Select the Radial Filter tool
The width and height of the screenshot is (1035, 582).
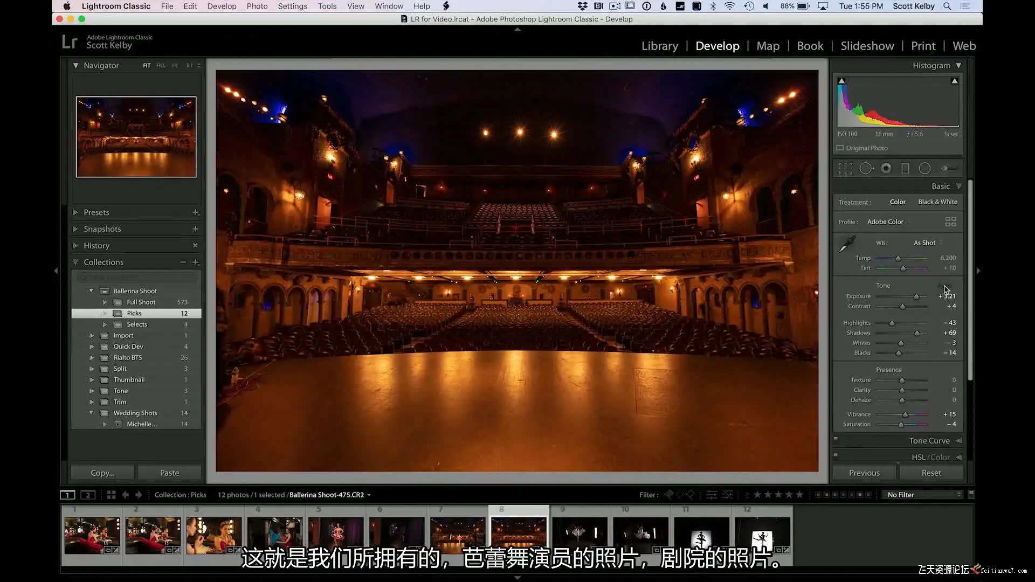pos(924,169)
